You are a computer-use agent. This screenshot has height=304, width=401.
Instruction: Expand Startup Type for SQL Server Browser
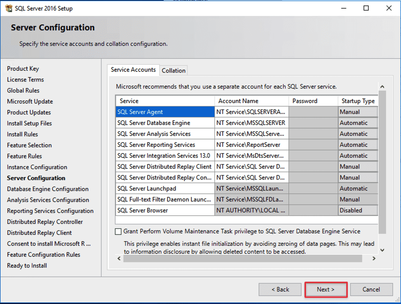click(x=357, y=210)
